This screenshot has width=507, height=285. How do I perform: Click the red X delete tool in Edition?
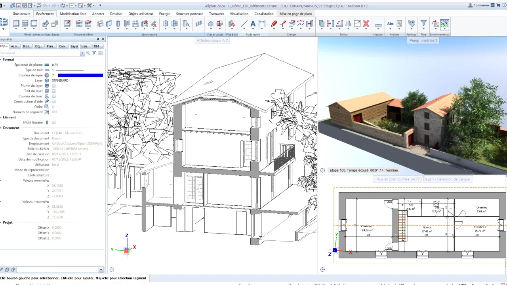tap(366, 24)
